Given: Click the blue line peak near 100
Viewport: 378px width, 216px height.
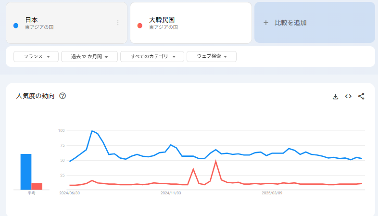Looking at the screenshot, I should 92,131.
